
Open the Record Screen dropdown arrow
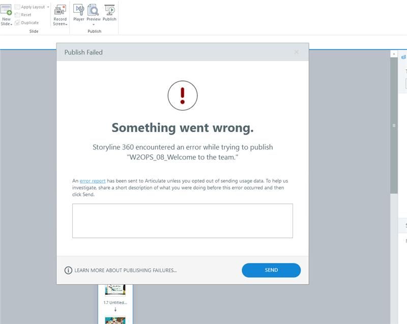[x=67, y=24]
